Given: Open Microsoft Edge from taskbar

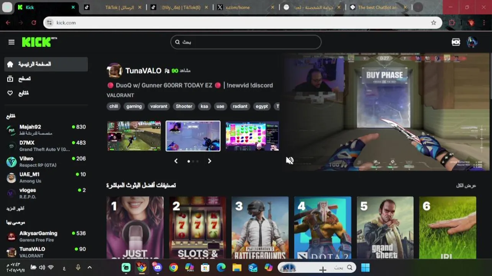Looking at the screenshot, I should point(221,268).
